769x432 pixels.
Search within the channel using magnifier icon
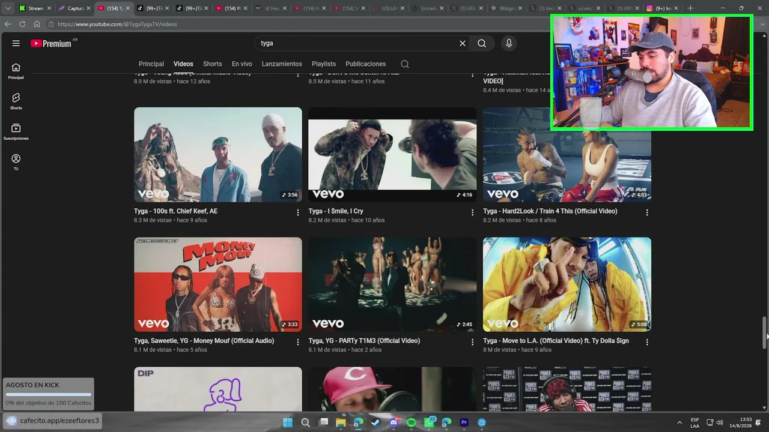[x=405, y=64]
